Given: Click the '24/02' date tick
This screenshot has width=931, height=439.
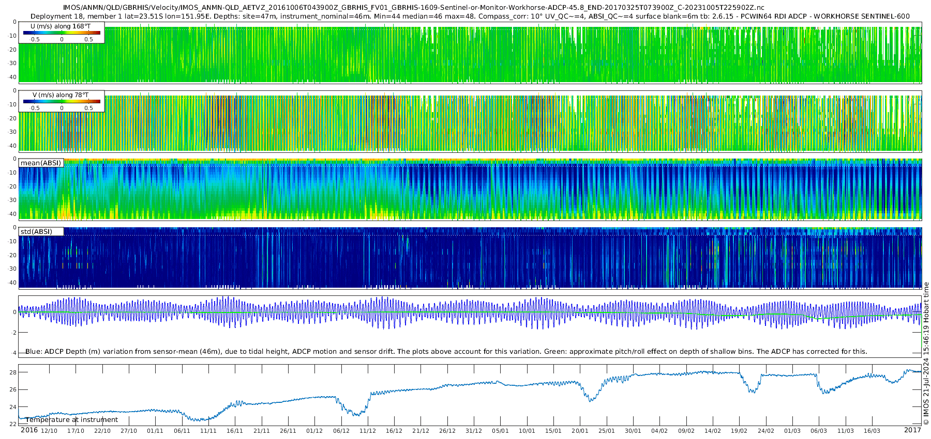Looking at the screenshot, I should pyautogui.click(x=766, y=431).
